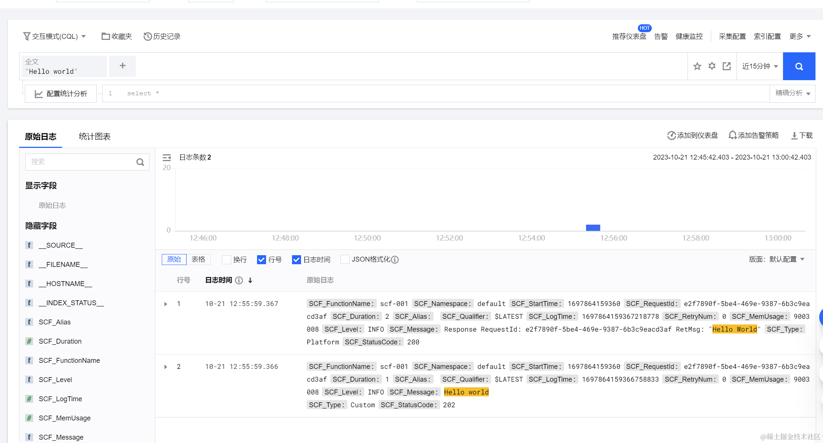Click the star favorite icon
This screenshot has width=823, height=443.
coord(697,66)
